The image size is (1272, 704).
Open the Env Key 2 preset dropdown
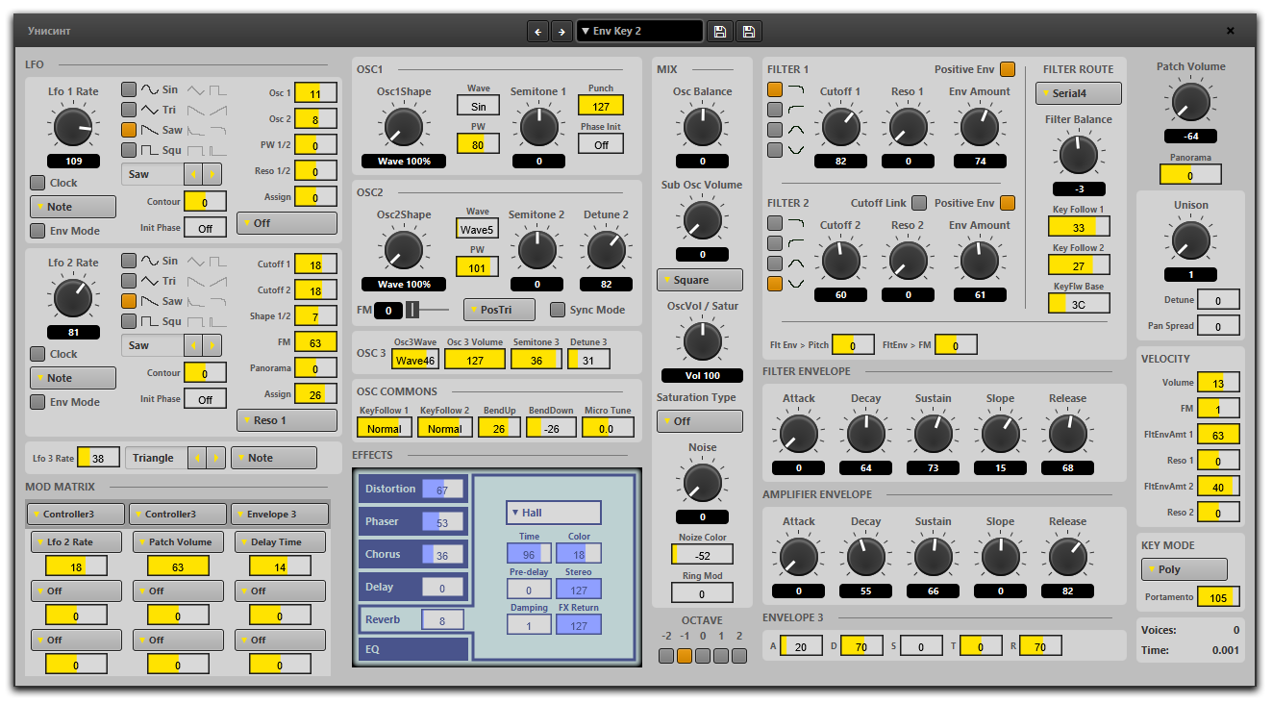[639, 32]
